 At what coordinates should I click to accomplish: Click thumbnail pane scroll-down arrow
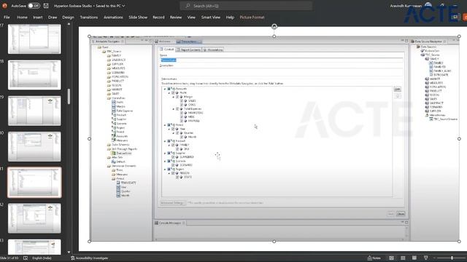point(69,252)
